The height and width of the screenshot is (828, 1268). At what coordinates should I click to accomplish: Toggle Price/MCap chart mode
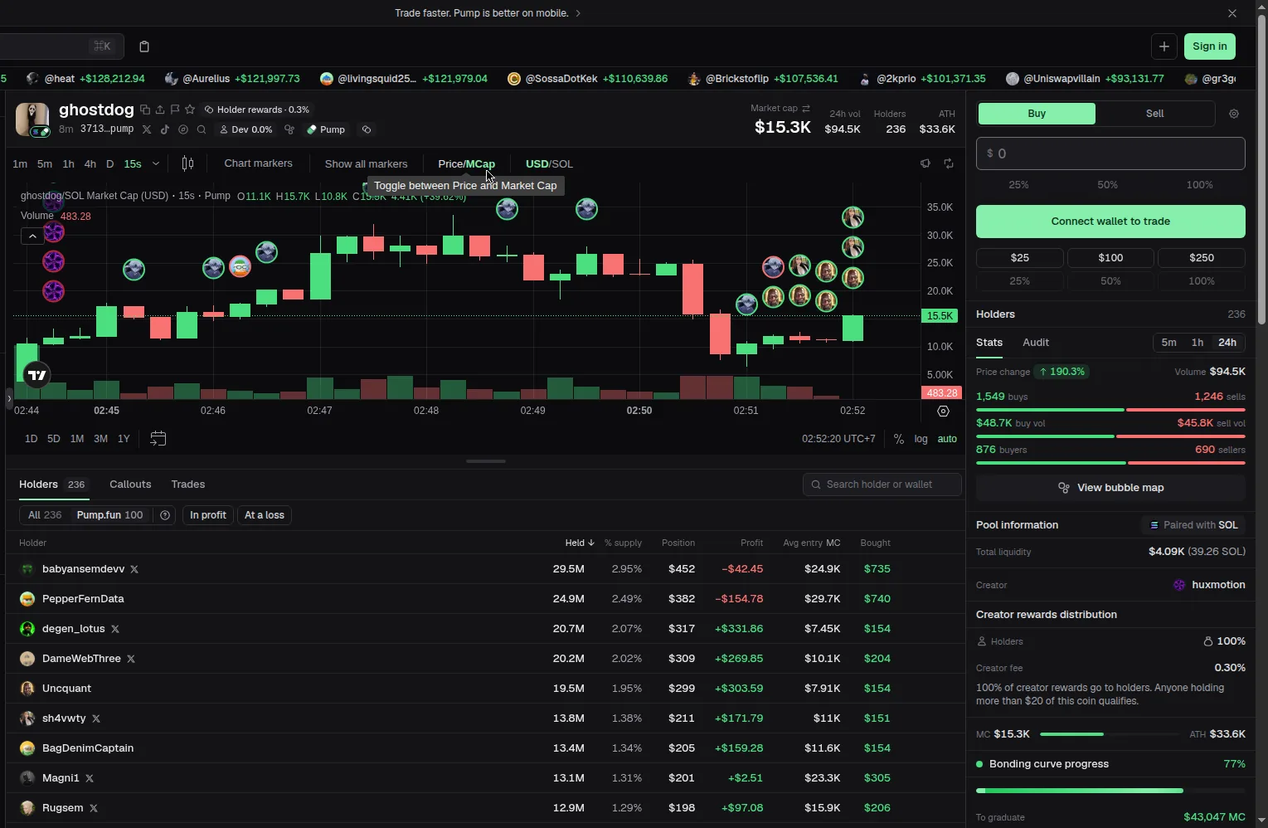click(x=466, y=163)
